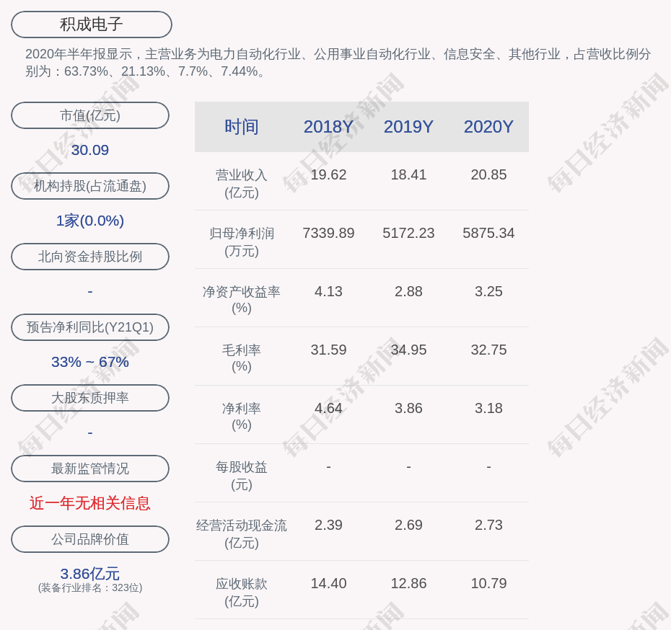Click the 净资产收益率 (%) row label
The width and height of the screenshot is (671, 630).
[242, 300]
